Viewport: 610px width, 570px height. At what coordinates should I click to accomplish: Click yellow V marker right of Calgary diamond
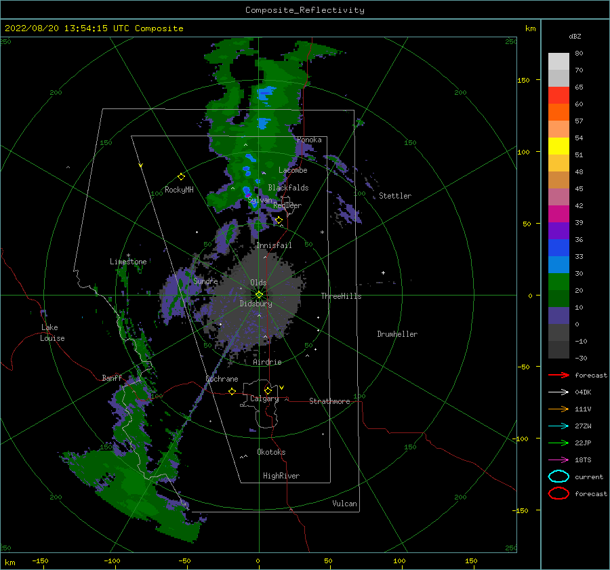282,388
